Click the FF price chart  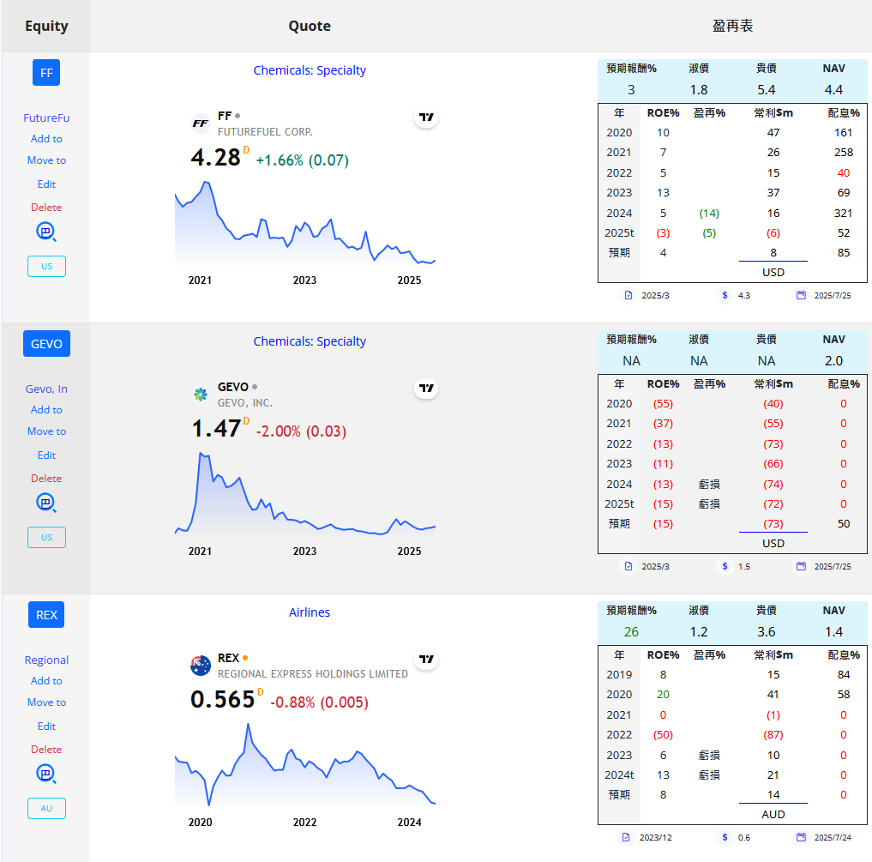(x=305, y=224)
